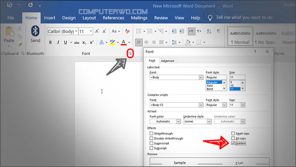Create a multilevel list
Viewport: 296px width, 167px height.
tap(161, 31)
